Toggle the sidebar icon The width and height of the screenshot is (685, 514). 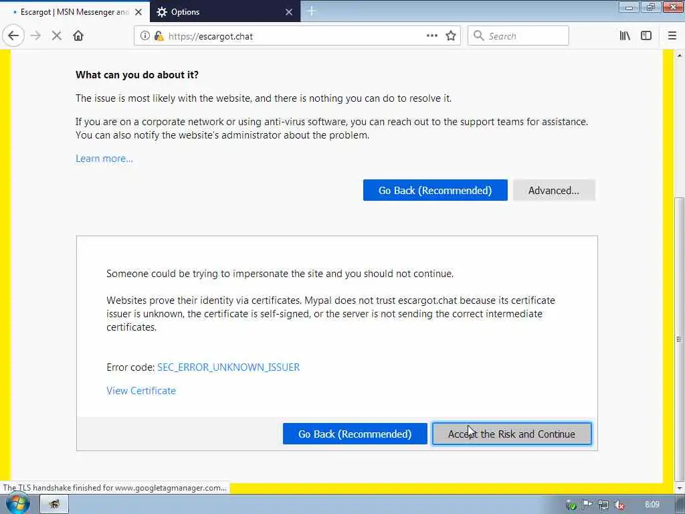tap(646, 36)
